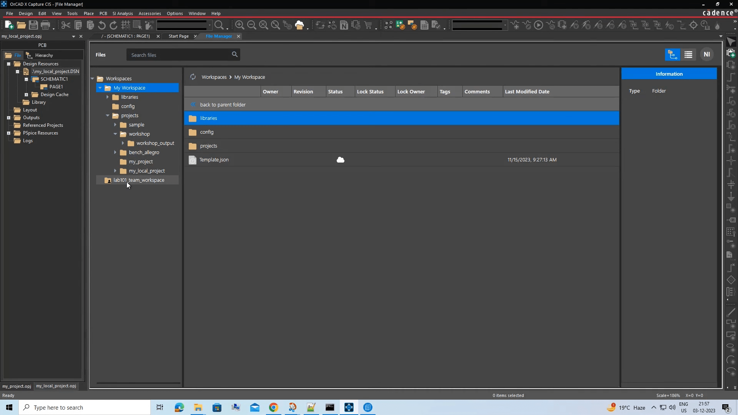The width and height of the screenshot is (738, 415).
Task: Expand the PSpice Resources node
Action: coord(8,133)
